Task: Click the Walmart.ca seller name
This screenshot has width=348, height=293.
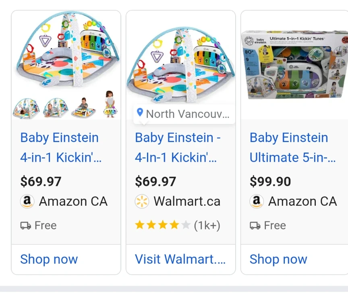Action: coord(187,201)
